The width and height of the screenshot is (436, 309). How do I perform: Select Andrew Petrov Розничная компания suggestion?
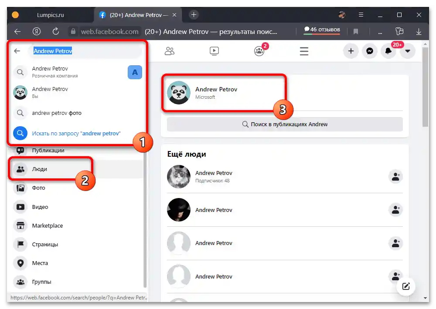[78, 72]
